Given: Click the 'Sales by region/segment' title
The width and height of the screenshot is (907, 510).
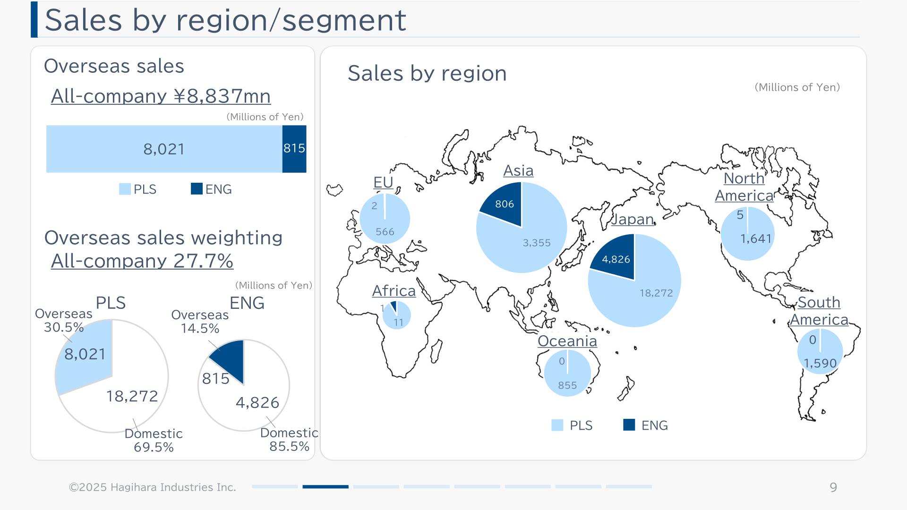Looking at the screenshot, I should click(225, 20).
